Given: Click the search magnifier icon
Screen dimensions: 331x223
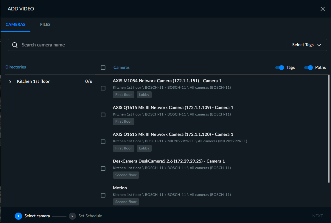Looking at the screenshot, I should click(15, 45).
